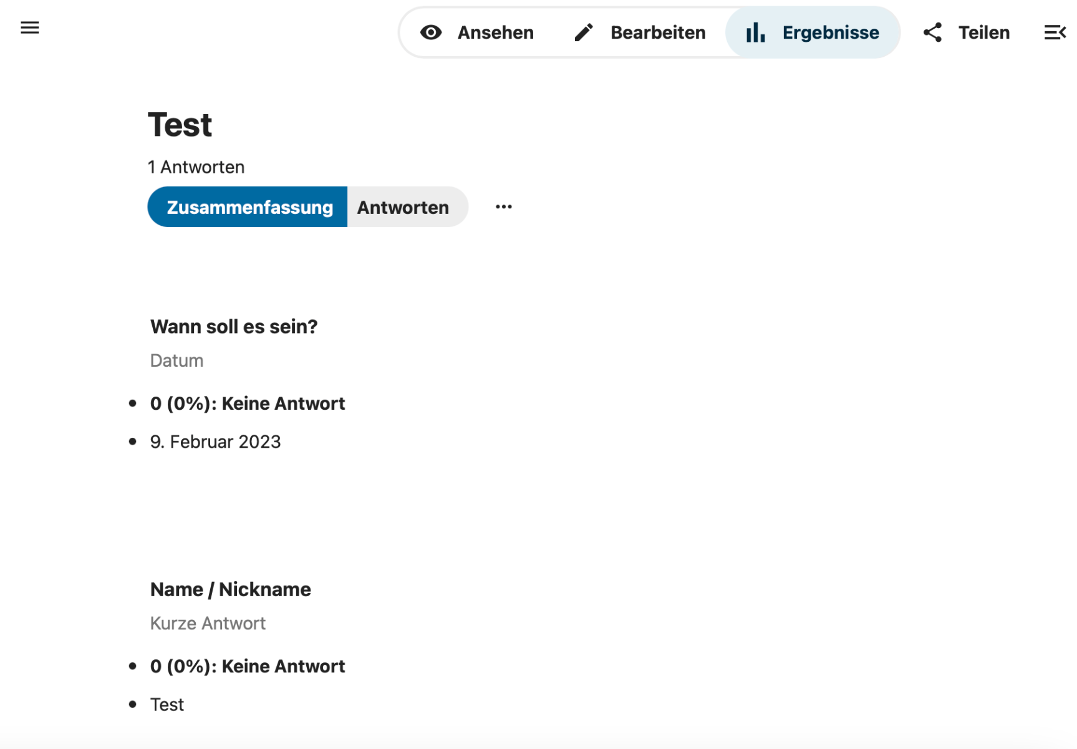Switch to the Bearbeiten mode

coord(657,32)
